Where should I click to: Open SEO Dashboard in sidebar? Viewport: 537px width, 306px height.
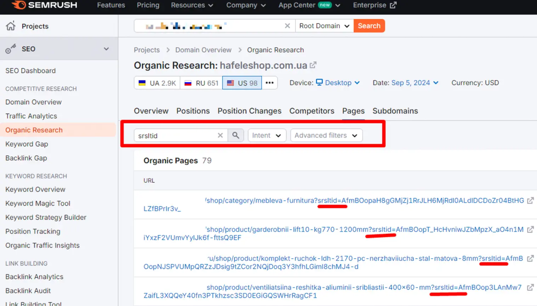coord(30,71)
